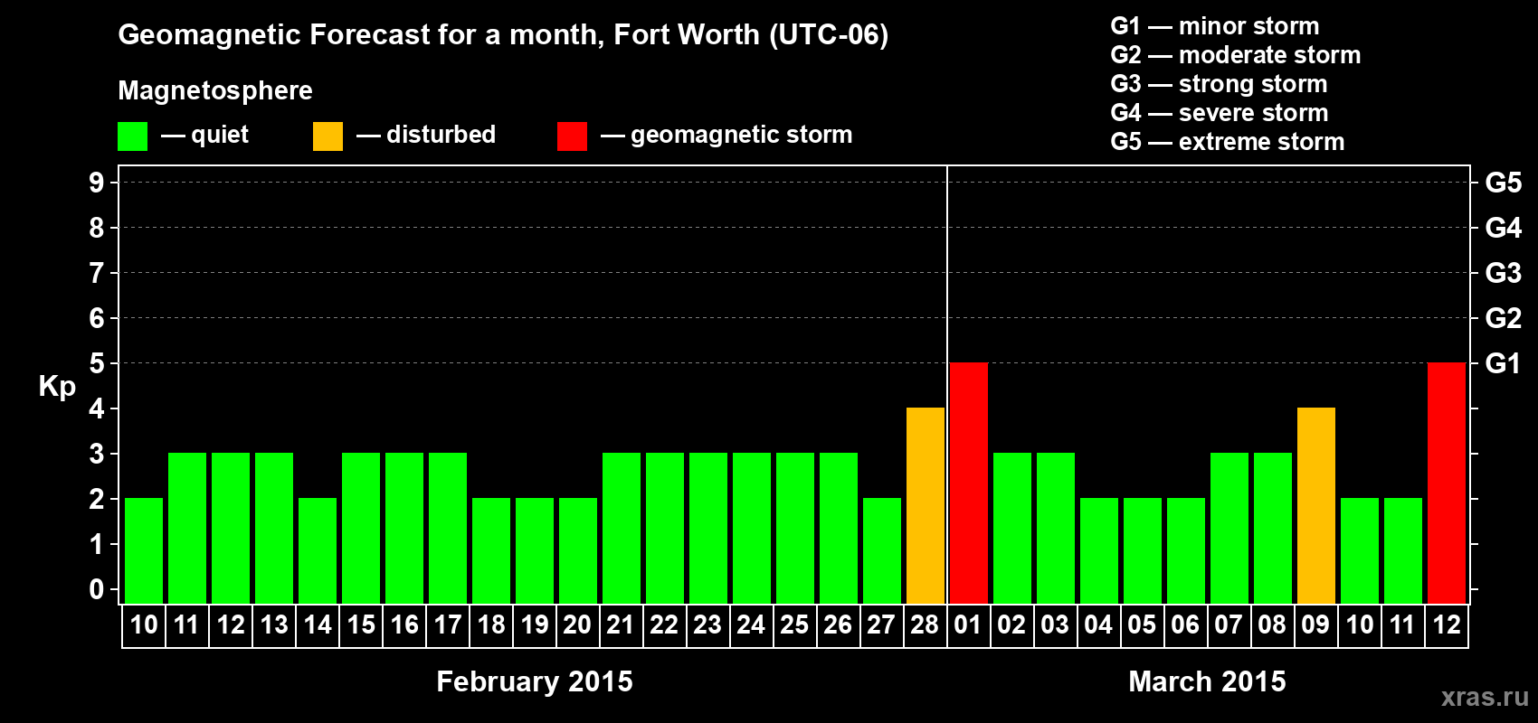
Task: Click the date label 10 under February
Action: [144, 625]
